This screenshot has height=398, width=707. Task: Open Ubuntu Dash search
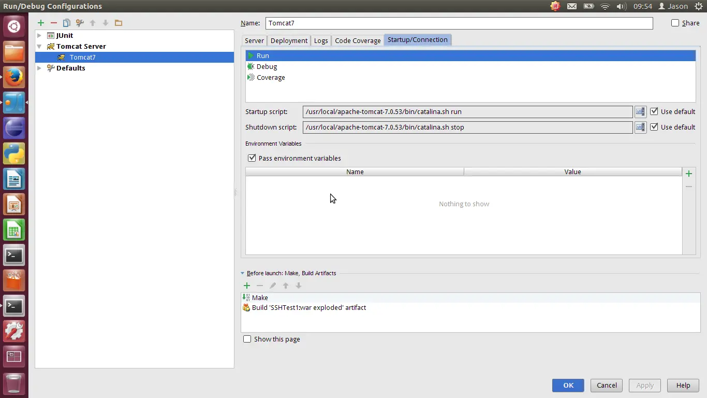click(x=14, y=26)
